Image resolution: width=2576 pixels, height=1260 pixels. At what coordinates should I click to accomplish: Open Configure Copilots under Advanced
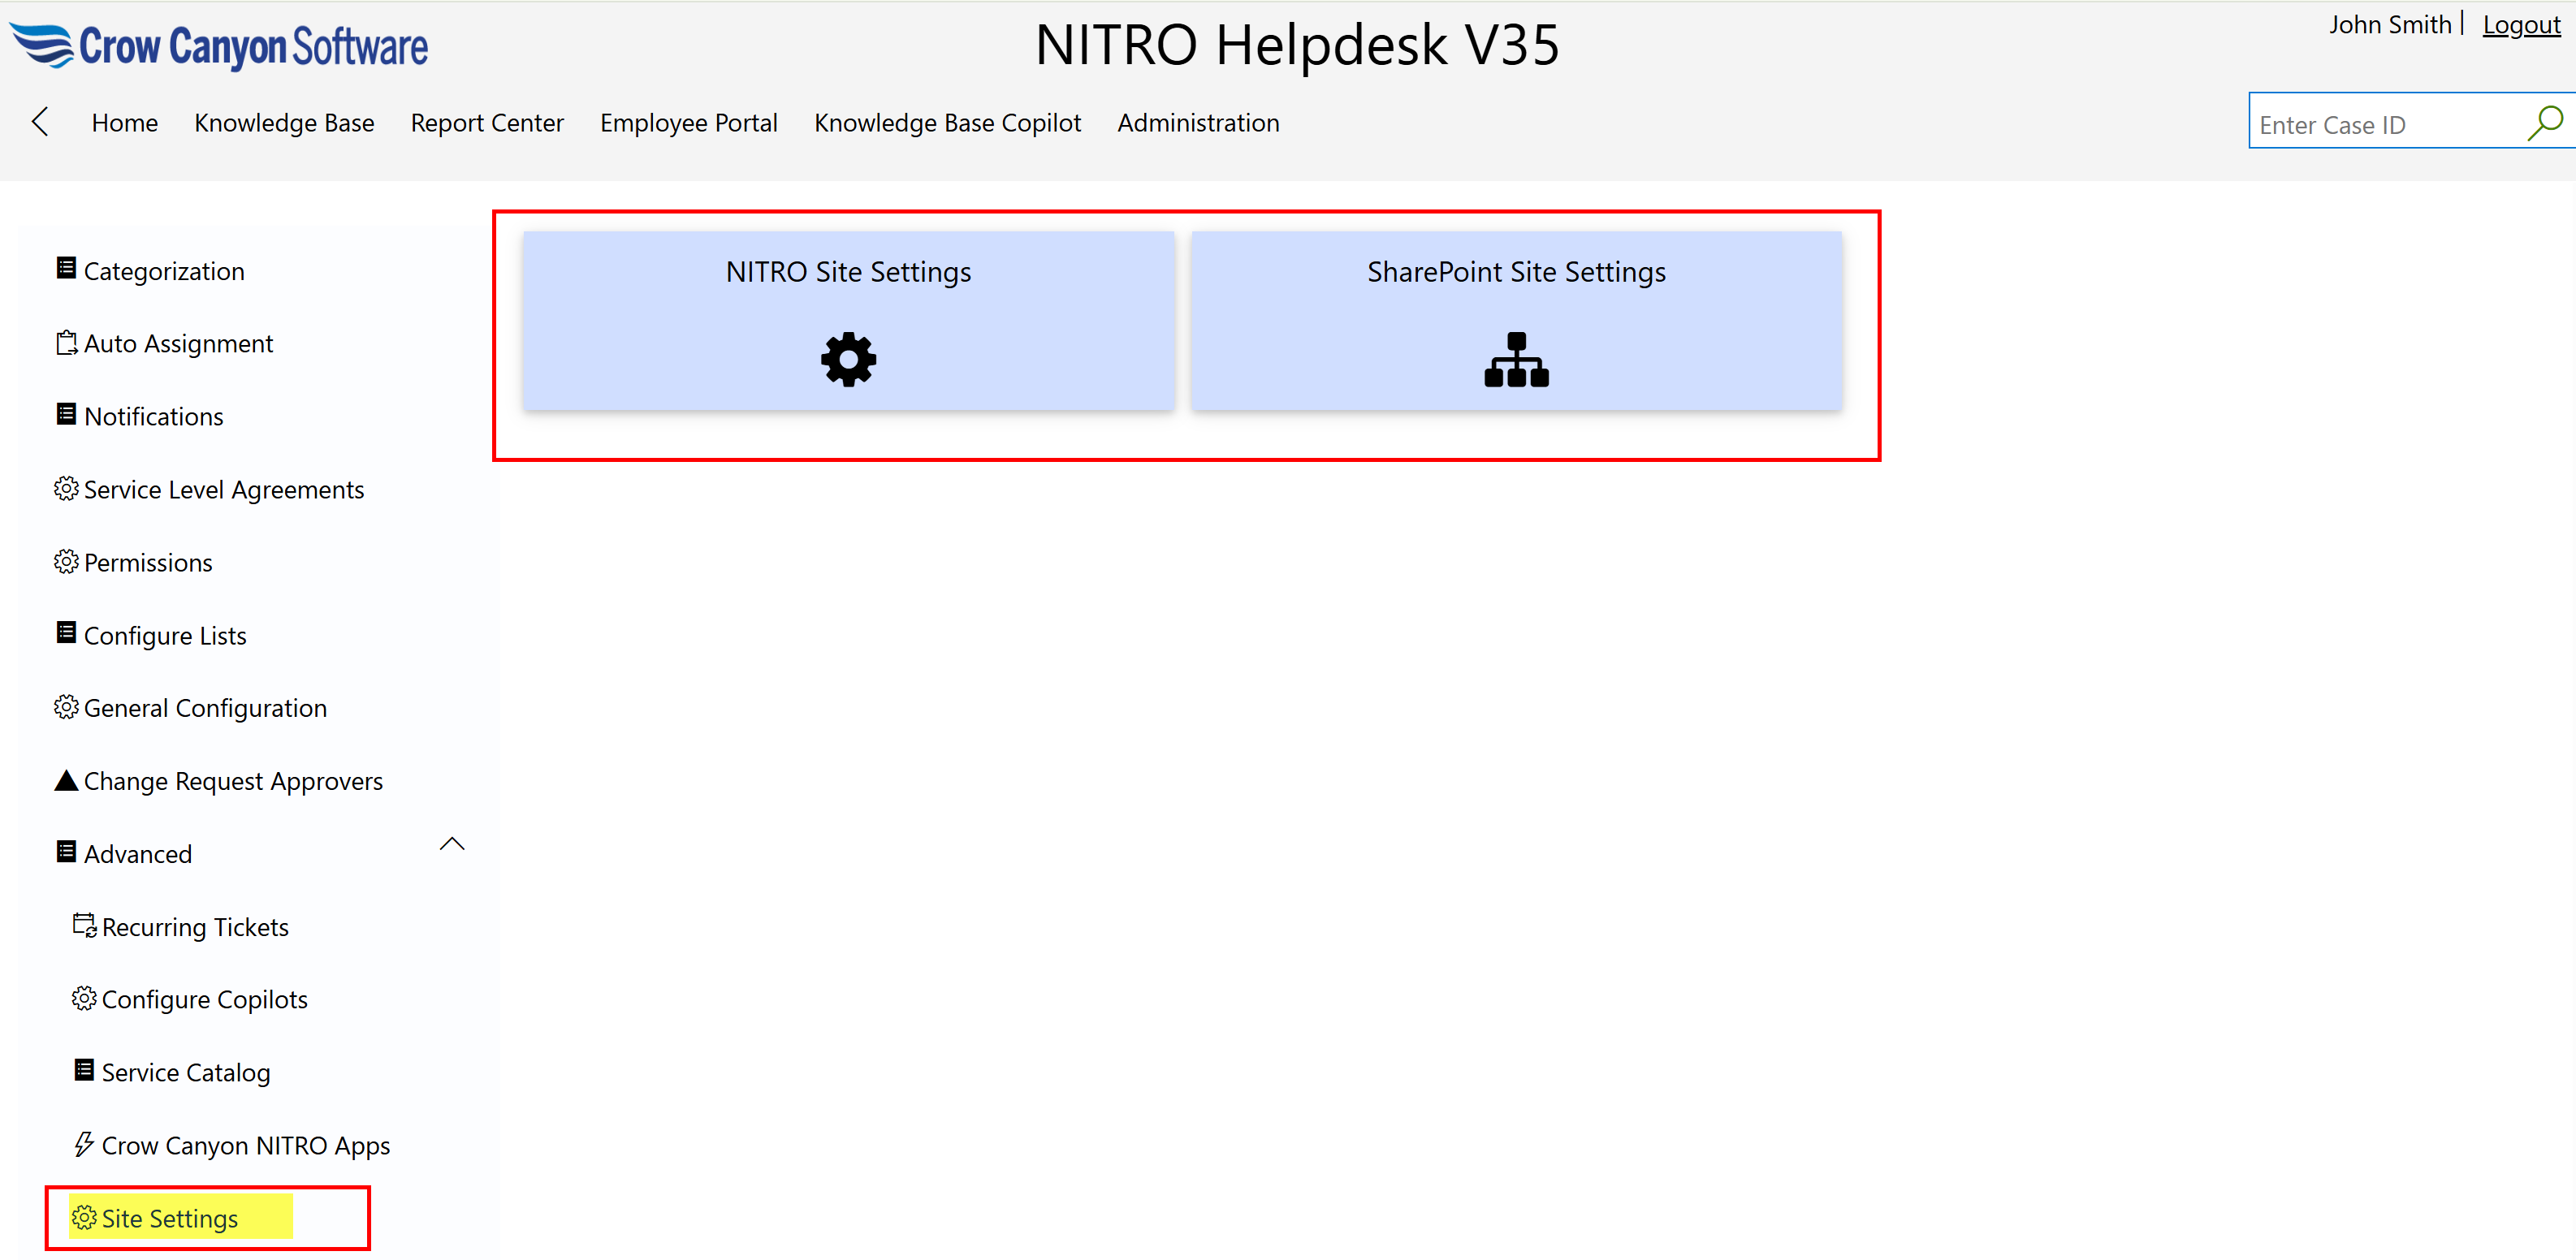click(x=204, y=999)
